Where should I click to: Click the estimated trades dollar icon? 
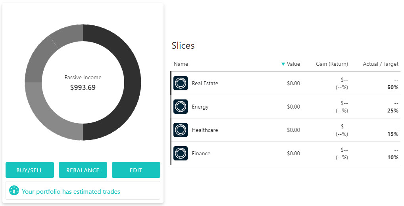tap(14, 191)
